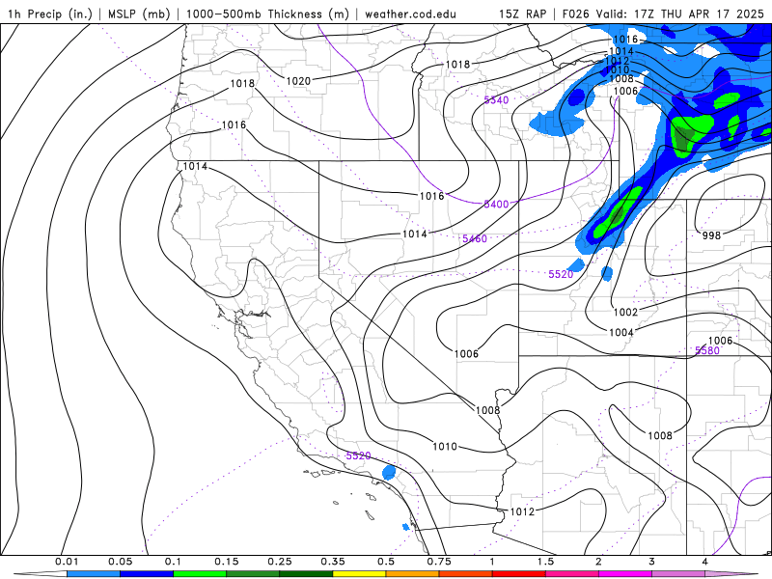Click the purple 5400 thickness label
Viewport: 772px width, 579px height.
(496, 205)
